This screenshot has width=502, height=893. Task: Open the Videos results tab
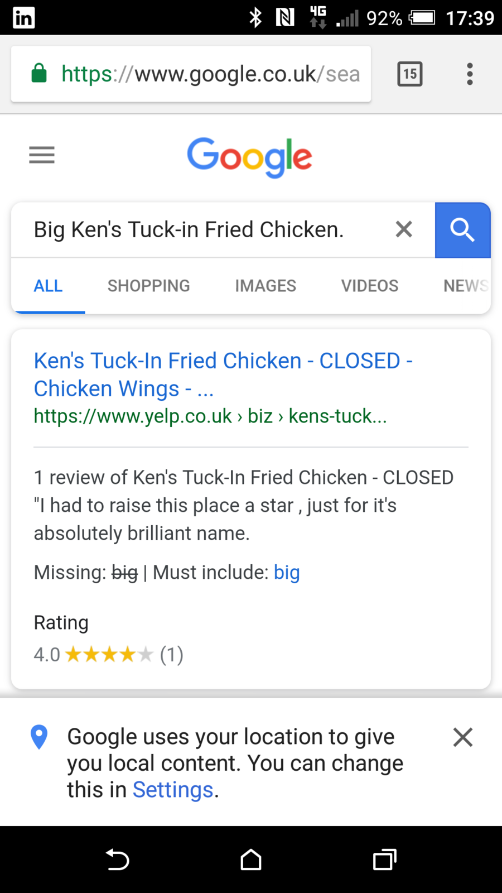pyautogui.click(x=370, y=286)
